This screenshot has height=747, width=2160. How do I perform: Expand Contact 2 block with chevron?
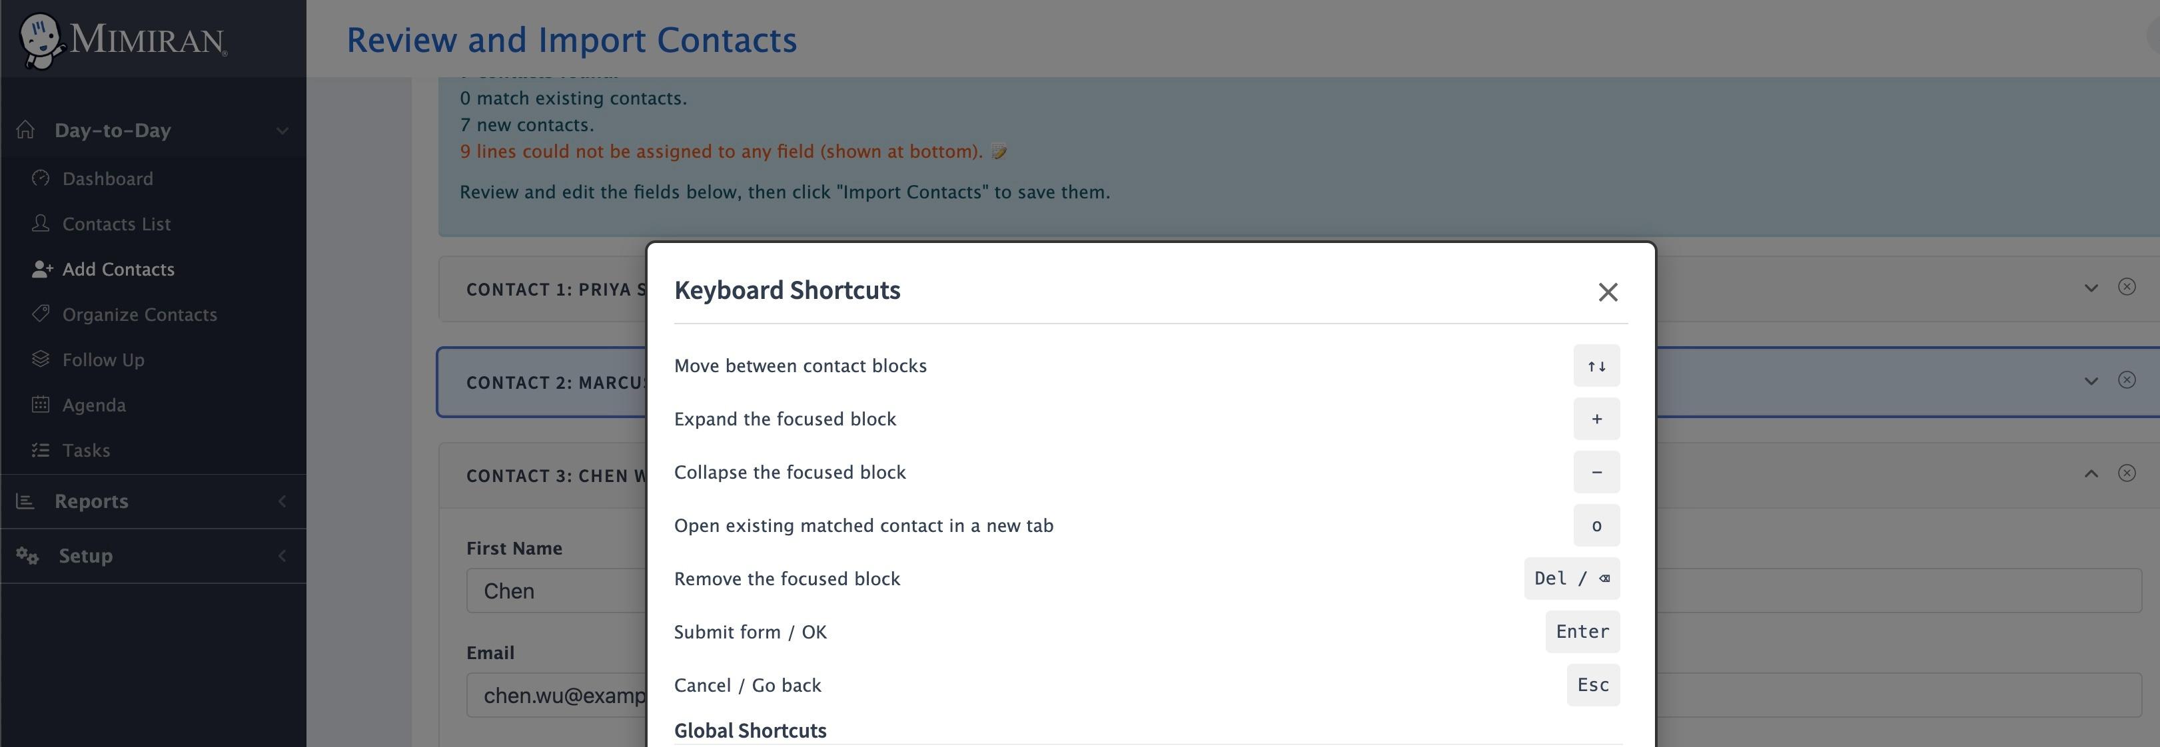coord(2091,381)
